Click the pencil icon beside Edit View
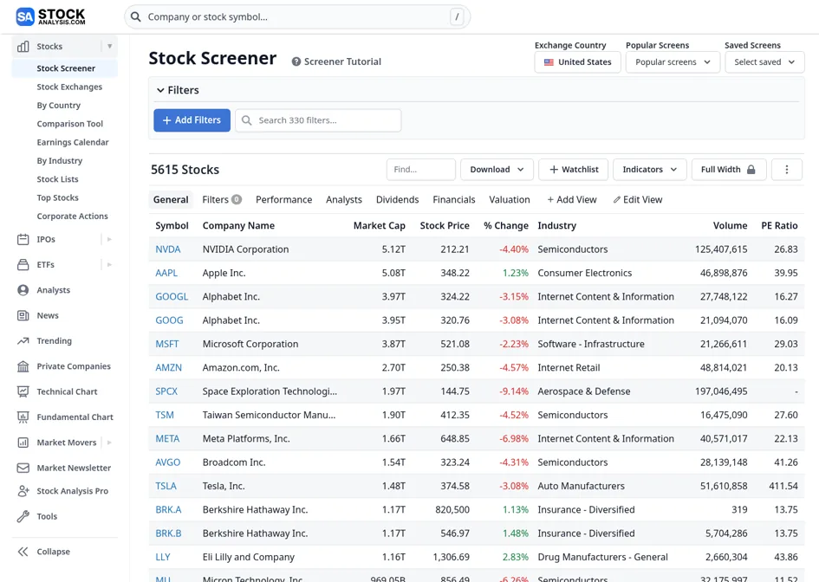This screenshot has width=819, height=582. [617, 199]
